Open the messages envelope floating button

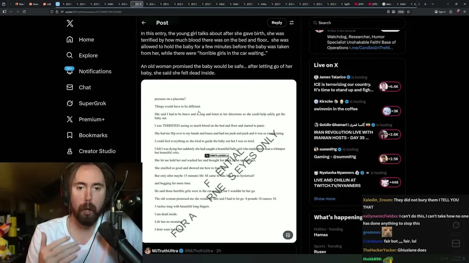(x=456, y=244)
